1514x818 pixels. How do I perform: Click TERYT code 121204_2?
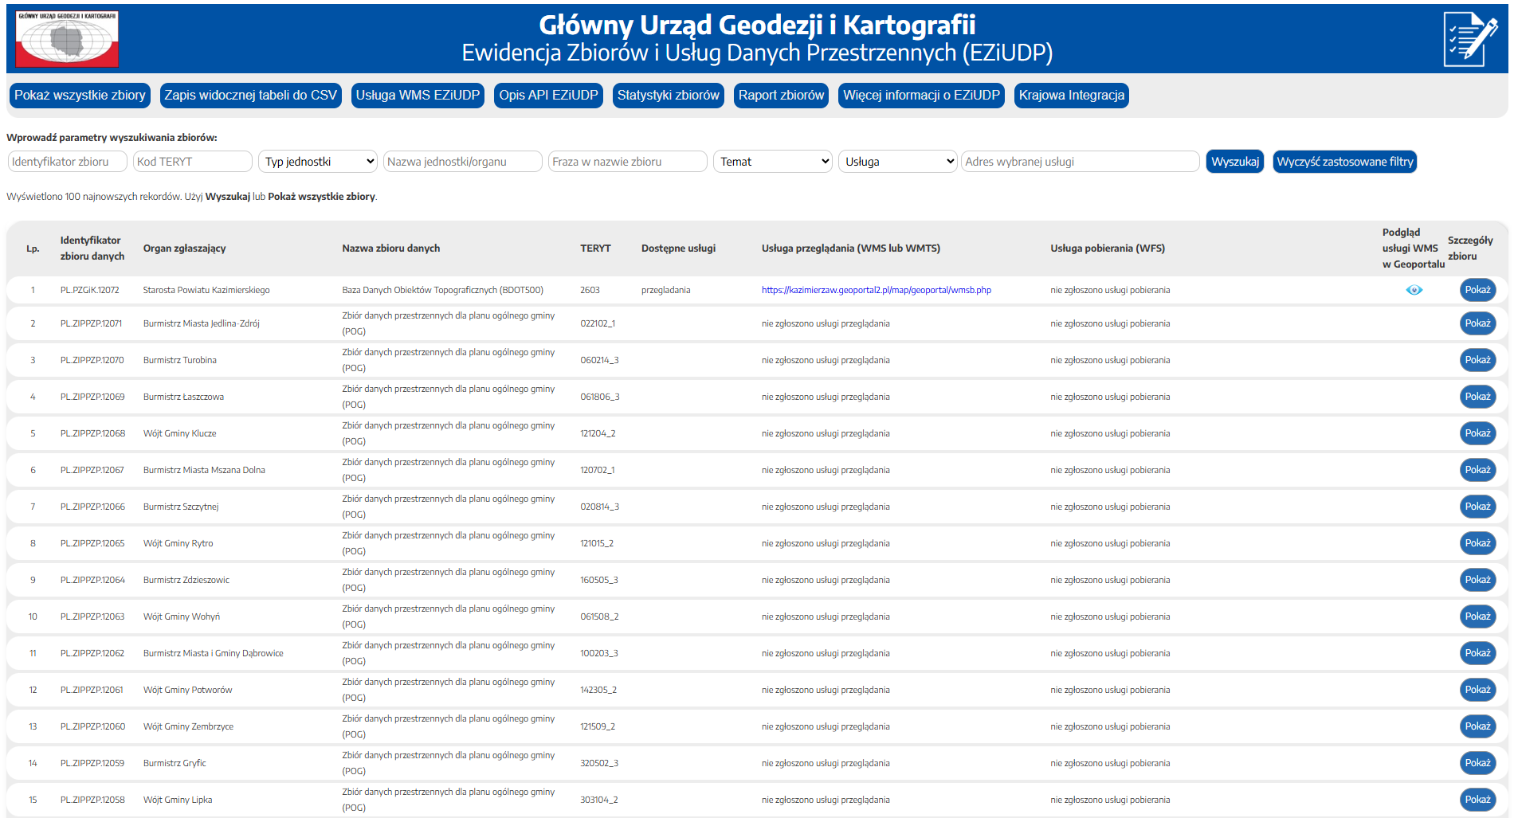598,433
